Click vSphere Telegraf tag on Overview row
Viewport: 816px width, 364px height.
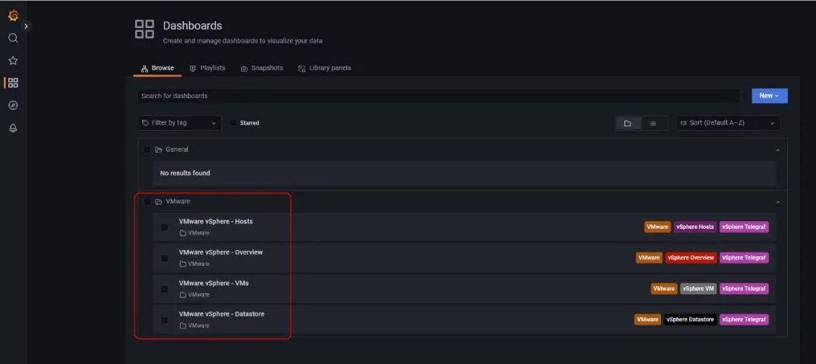tap(743, 258)
